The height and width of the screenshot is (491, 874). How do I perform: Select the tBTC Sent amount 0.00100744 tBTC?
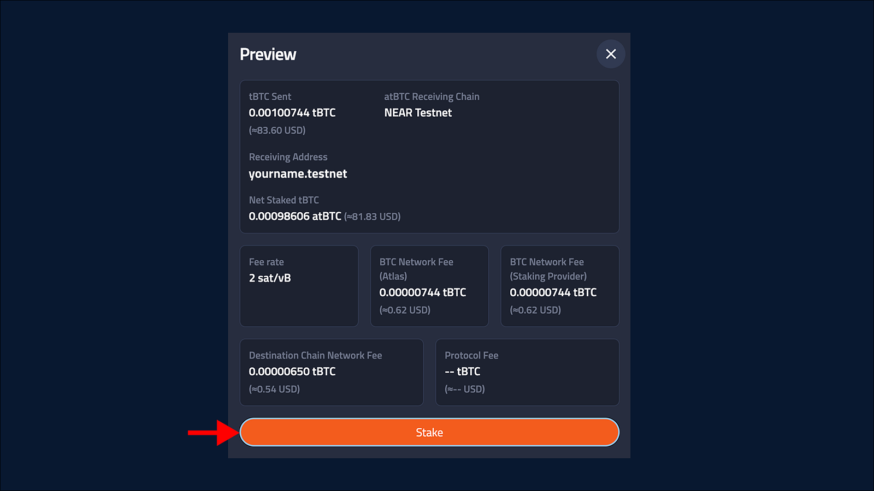tap(292, 113)
